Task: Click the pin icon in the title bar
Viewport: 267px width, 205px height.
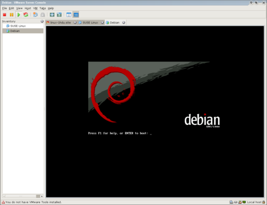Action: coord(256,3)
